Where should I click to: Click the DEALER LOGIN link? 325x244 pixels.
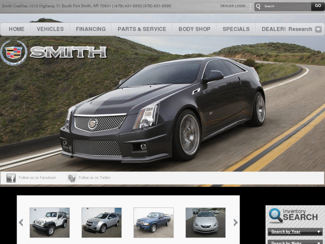point(233,6)
